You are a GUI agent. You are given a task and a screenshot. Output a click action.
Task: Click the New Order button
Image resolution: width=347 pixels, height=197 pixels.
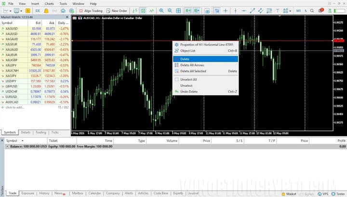(x=117, y=11)
